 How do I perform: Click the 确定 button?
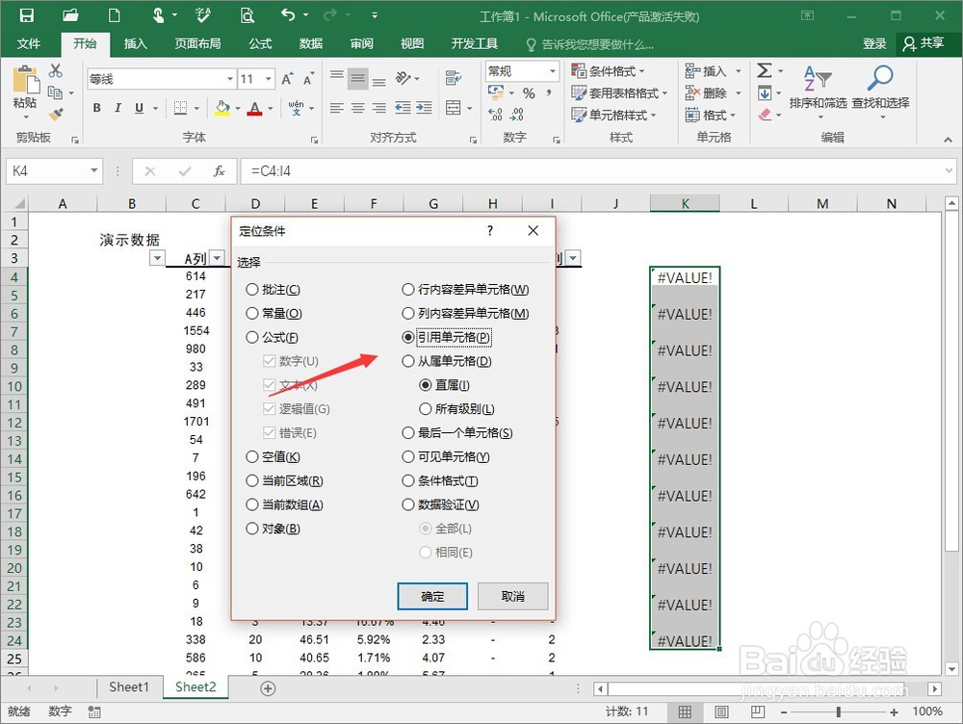[431, 596]
